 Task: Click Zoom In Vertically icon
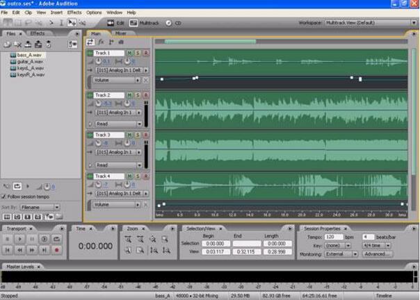click(154, 250)
